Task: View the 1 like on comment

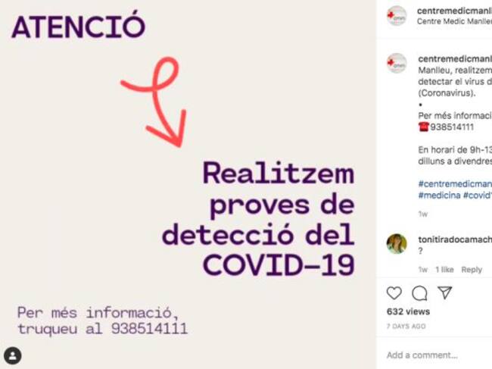Action: [x=444, y=270]
